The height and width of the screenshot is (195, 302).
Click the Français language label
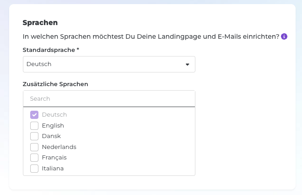pyautogui.click(x=54, y=158)
